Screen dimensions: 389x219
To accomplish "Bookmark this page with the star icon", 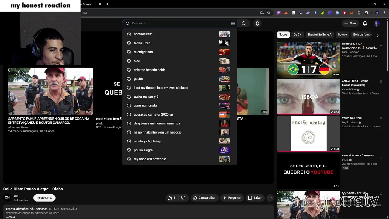I will tap(269, 13).
